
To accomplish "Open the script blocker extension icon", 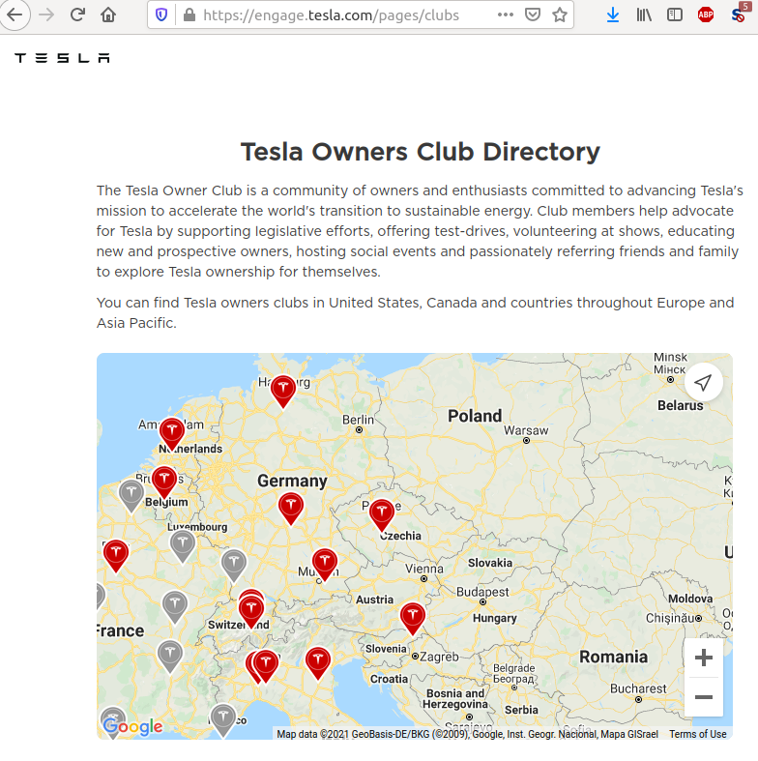I will pyautogui.click(x=738, y=15).
